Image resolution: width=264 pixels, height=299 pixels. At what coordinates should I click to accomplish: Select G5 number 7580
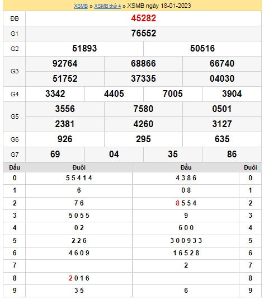[143, 109]
